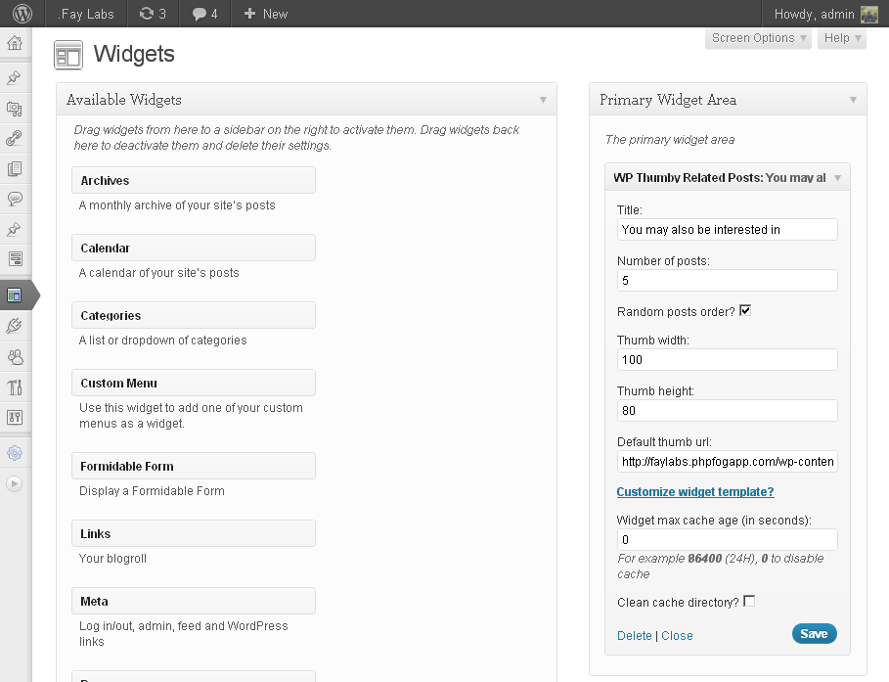Uncheck the Random posts order checkbox
Screen dimensions: 889x682
745,311
